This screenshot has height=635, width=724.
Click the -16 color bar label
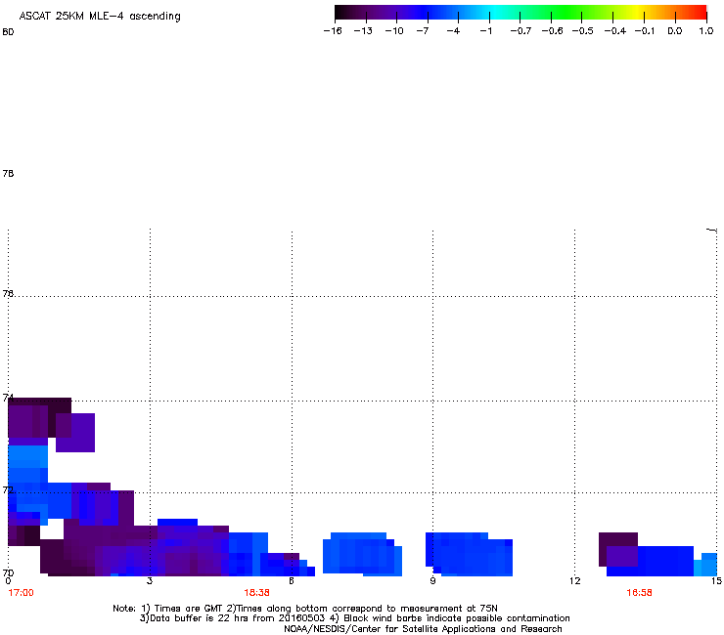click(x=333, y=31)
